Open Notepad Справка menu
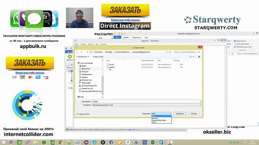 click(x=103, y=44)
